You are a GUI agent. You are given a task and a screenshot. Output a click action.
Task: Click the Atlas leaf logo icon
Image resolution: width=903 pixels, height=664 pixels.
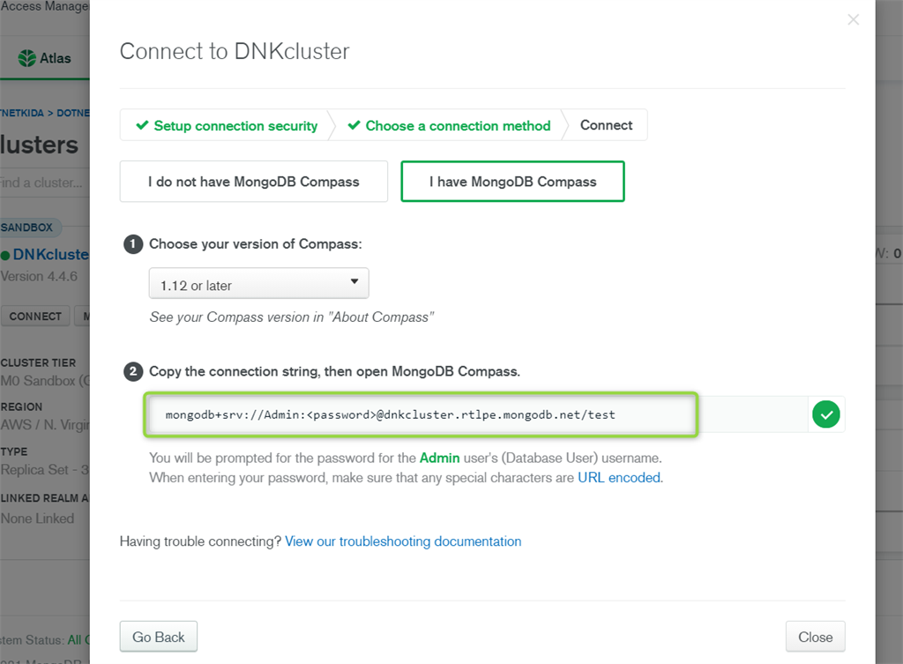point(26,58)
